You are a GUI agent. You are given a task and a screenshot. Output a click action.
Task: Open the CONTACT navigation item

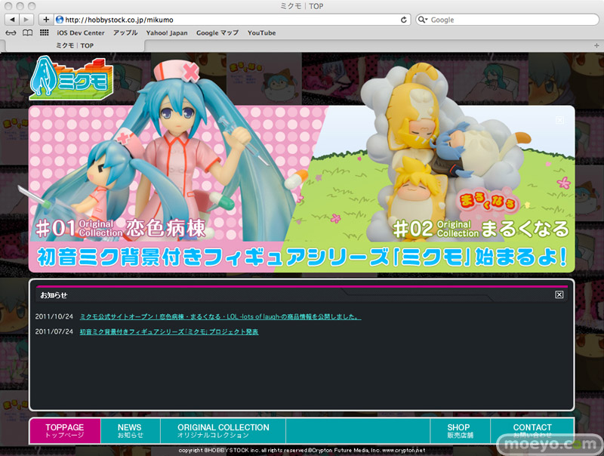tap(532, 431)
